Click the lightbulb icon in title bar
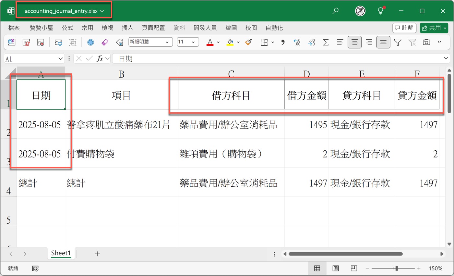 381,11
